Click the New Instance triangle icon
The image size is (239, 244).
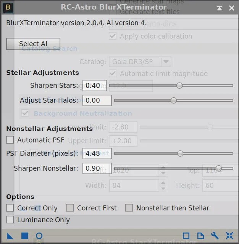click(10, 236)
